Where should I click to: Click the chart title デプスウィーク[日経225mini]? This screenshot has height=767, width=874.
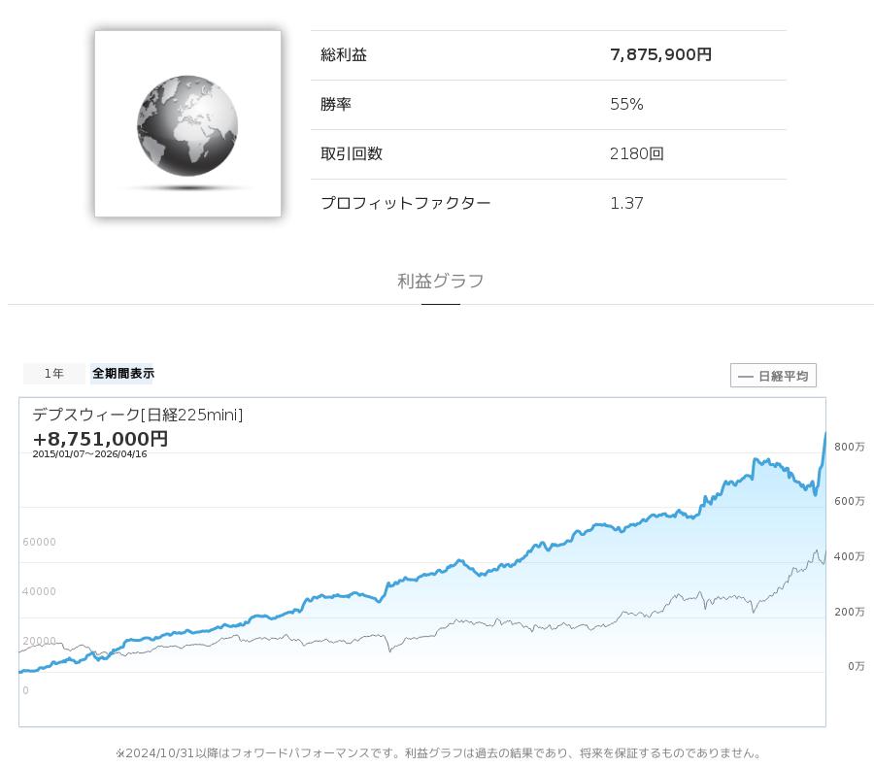click(x=137, y=416)
